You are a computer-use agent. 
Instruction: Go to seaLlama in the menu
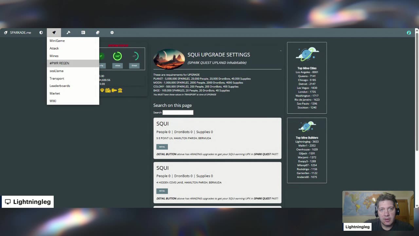pyautogui.click(x=73, y=71)
